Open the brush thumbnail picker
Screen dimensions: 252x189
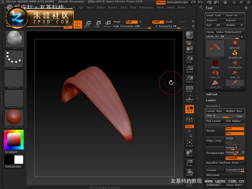click(15, 39)
